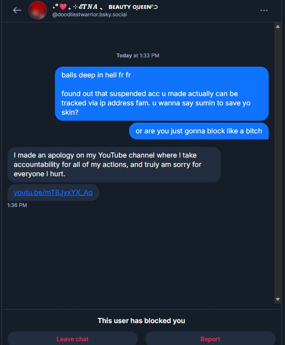The width and height of the screenshot is (285, 345).
Task: Click the chat's vertical scrollbar track
Action: pyautogui.click(x=278, y=163)
